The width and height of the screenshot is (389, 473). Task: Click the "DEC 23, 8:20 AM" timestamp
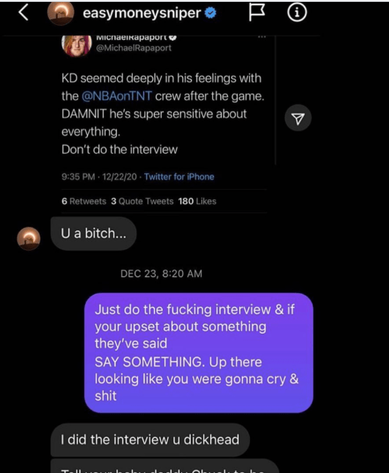(x=161, y=273)
